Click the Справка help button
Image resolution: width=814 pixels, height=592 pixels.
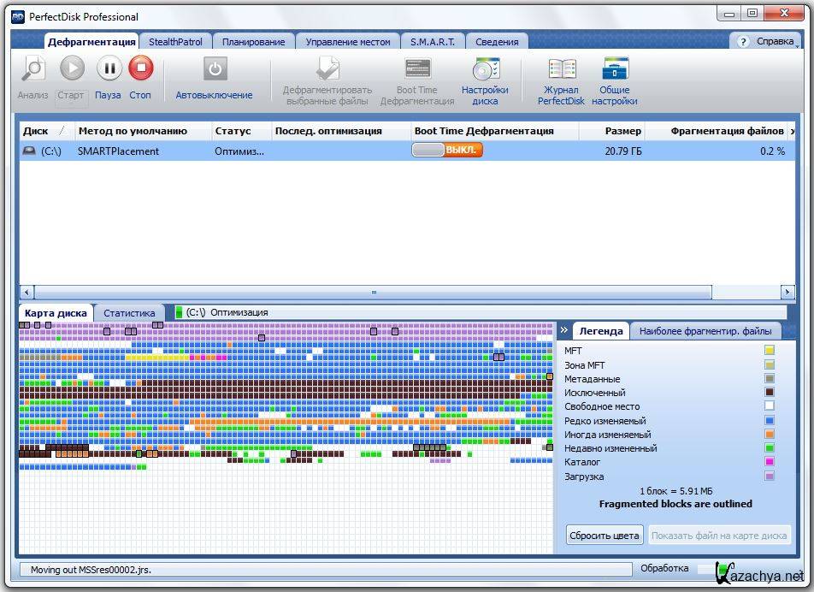point(765,41)
